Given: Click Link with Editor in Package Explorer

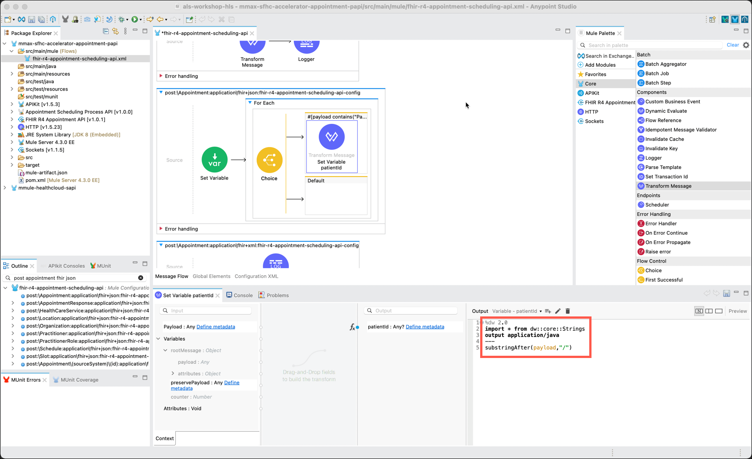Looking at the screenshot, I should (x=115, y=31).
